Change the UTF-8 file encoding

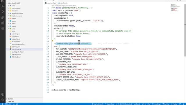[144, 104]
